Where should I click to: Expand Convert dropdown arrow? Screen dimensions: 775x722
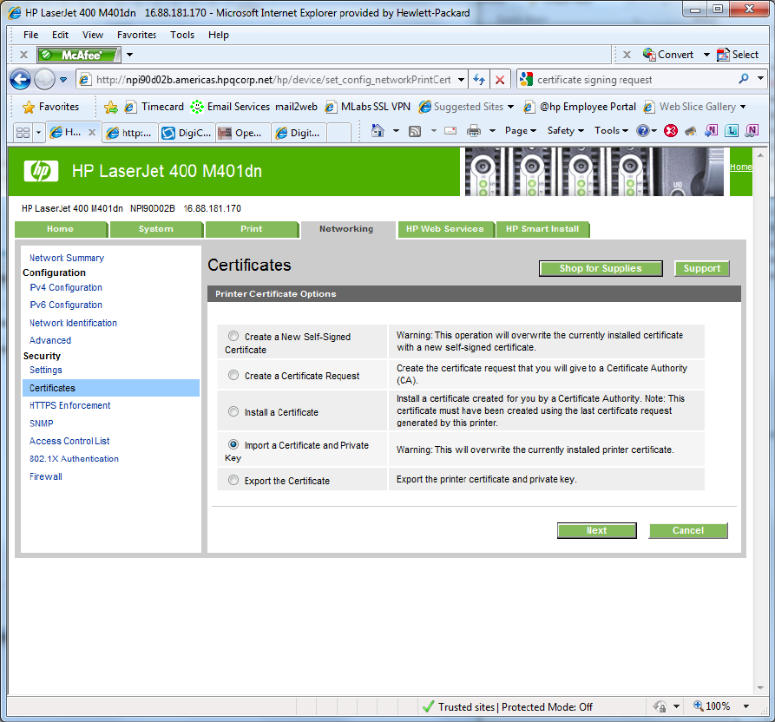(706, 55)
